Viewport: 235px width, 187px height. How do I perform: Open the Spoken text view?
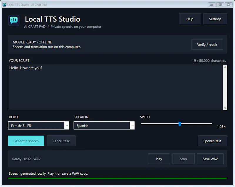(x=212, y=141)
